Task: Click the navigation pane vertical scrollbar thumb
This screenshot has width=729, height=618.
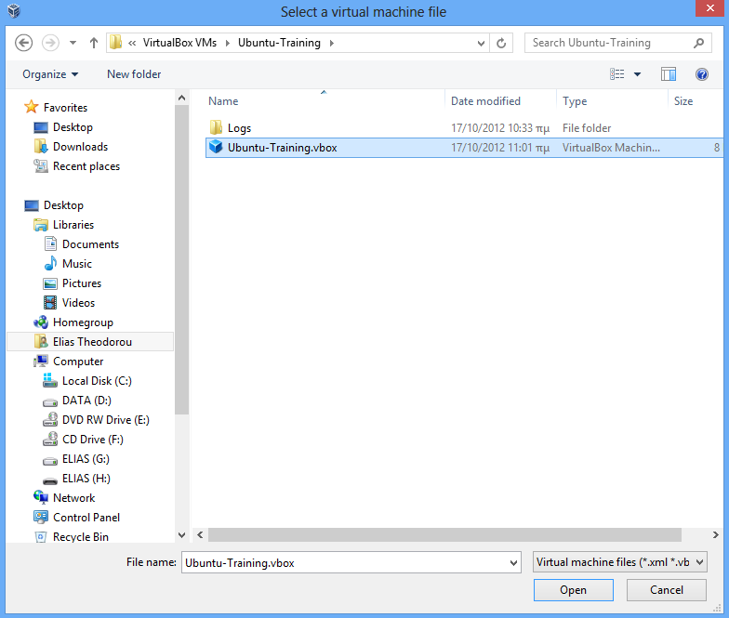Action: pyautogui.click(x=182, y=259)
